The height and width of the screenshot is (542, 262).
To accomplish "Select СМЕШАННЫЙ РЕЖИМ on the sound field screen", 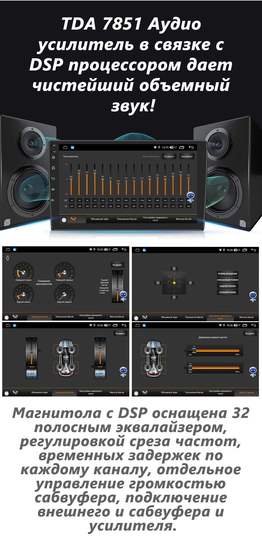I will click(228, 280).
